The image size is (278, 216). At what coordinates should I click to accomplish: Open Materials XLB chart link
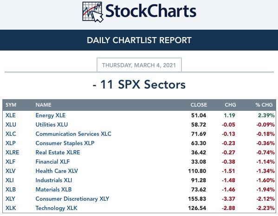tap(53, 190)
